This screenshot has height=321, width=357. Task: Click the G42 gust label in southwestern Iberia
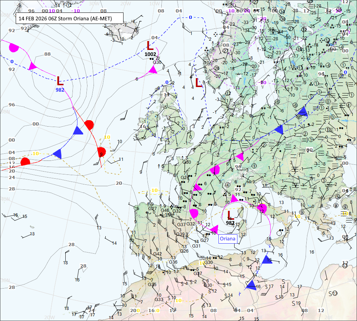[157, 254]
